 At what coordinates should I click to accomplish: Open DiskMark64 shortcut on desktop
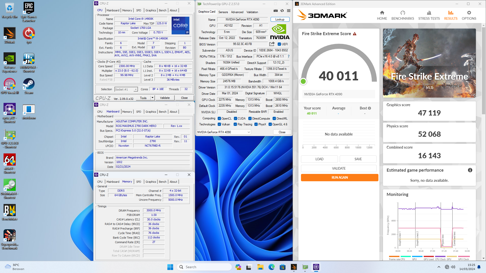pyautogui.click(x=10, y=189)
